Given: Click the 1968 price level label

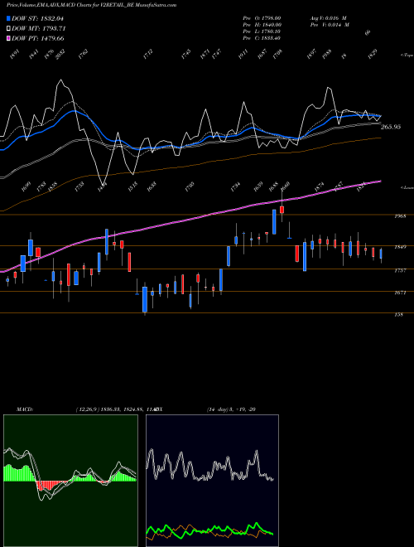Looking at the screenshot, I should pyautogui.click(x=400, y=216).
